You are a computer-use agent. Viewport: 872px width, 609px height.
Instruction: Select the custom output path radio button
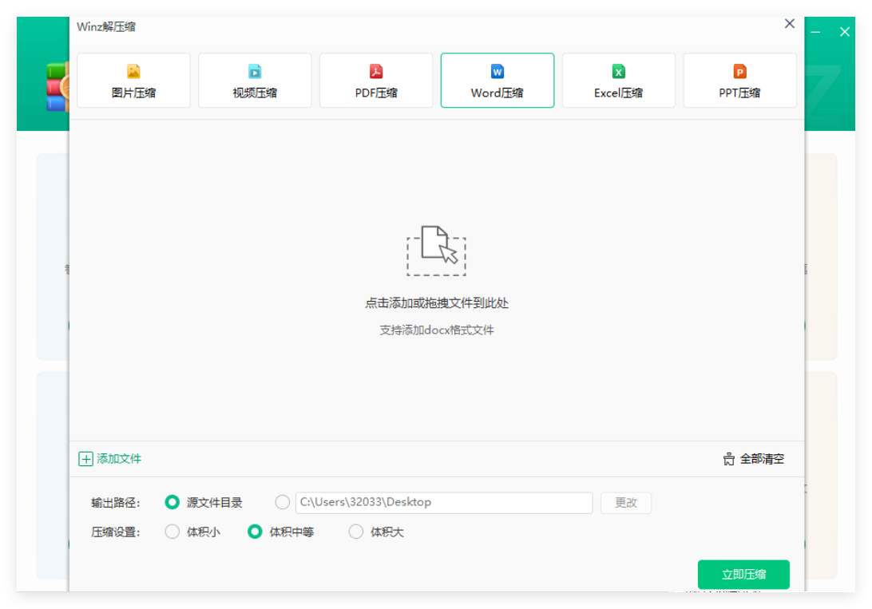point(283,502)
